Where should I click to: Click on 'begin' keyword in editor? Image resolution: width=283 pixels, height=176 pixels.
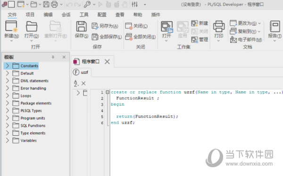click(x=117, y=104)
